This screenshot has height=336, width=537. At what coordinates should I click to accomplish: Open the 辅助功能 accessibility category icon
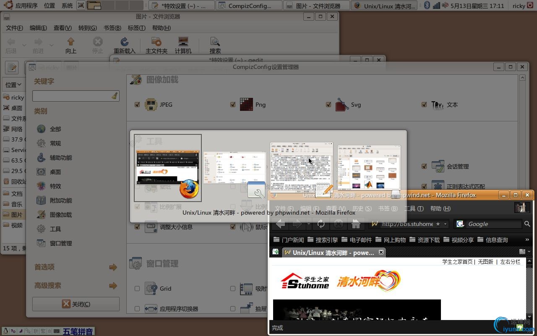[x=41, y=157]
